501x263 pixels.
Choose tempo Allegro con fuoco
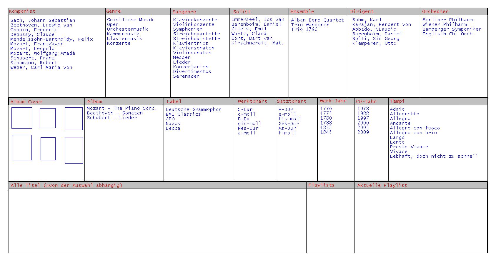(x=415, y=128)
